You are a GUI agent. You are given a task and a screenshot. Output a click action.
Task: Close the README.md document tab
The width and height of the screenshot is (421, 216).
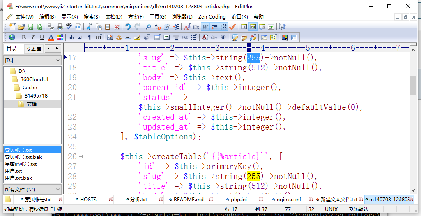[x=211, y=199]
